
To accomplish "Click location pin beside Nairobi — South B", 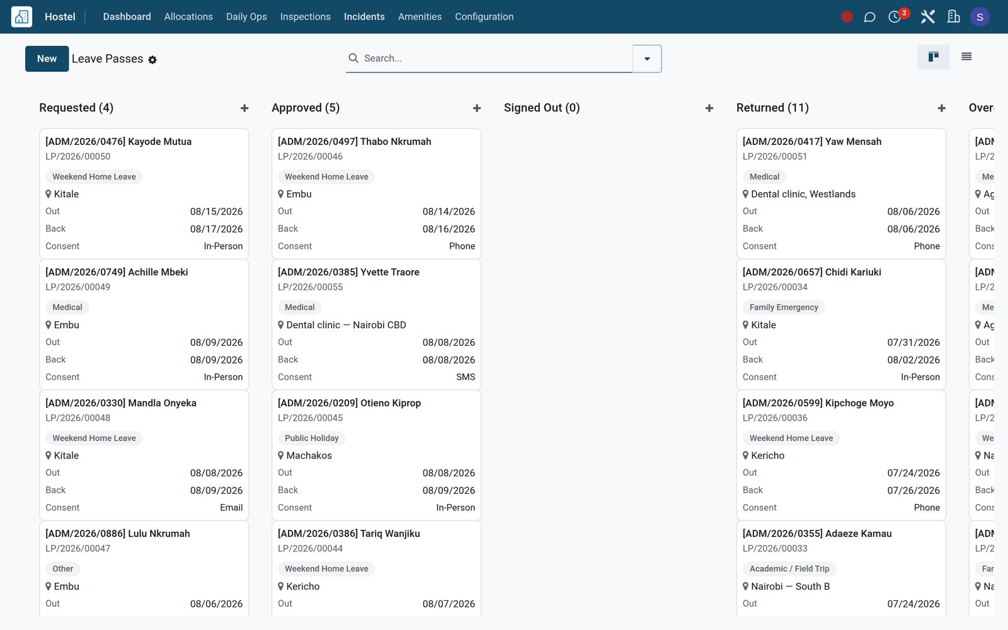I will [746, 587].
